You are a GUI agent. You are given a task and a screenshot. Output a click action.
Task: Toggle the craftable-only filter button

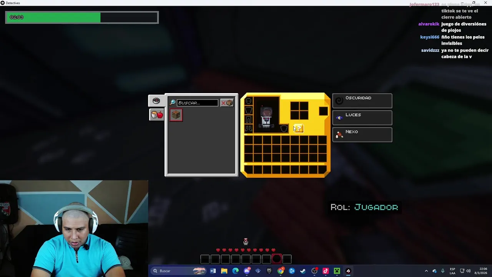tap(227, 103)
